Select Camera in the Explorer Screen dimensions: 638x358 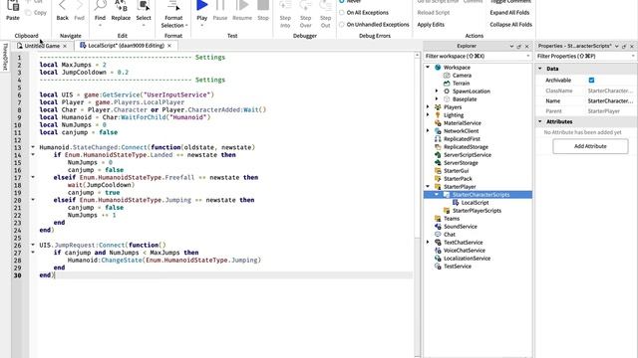point(462,76)
